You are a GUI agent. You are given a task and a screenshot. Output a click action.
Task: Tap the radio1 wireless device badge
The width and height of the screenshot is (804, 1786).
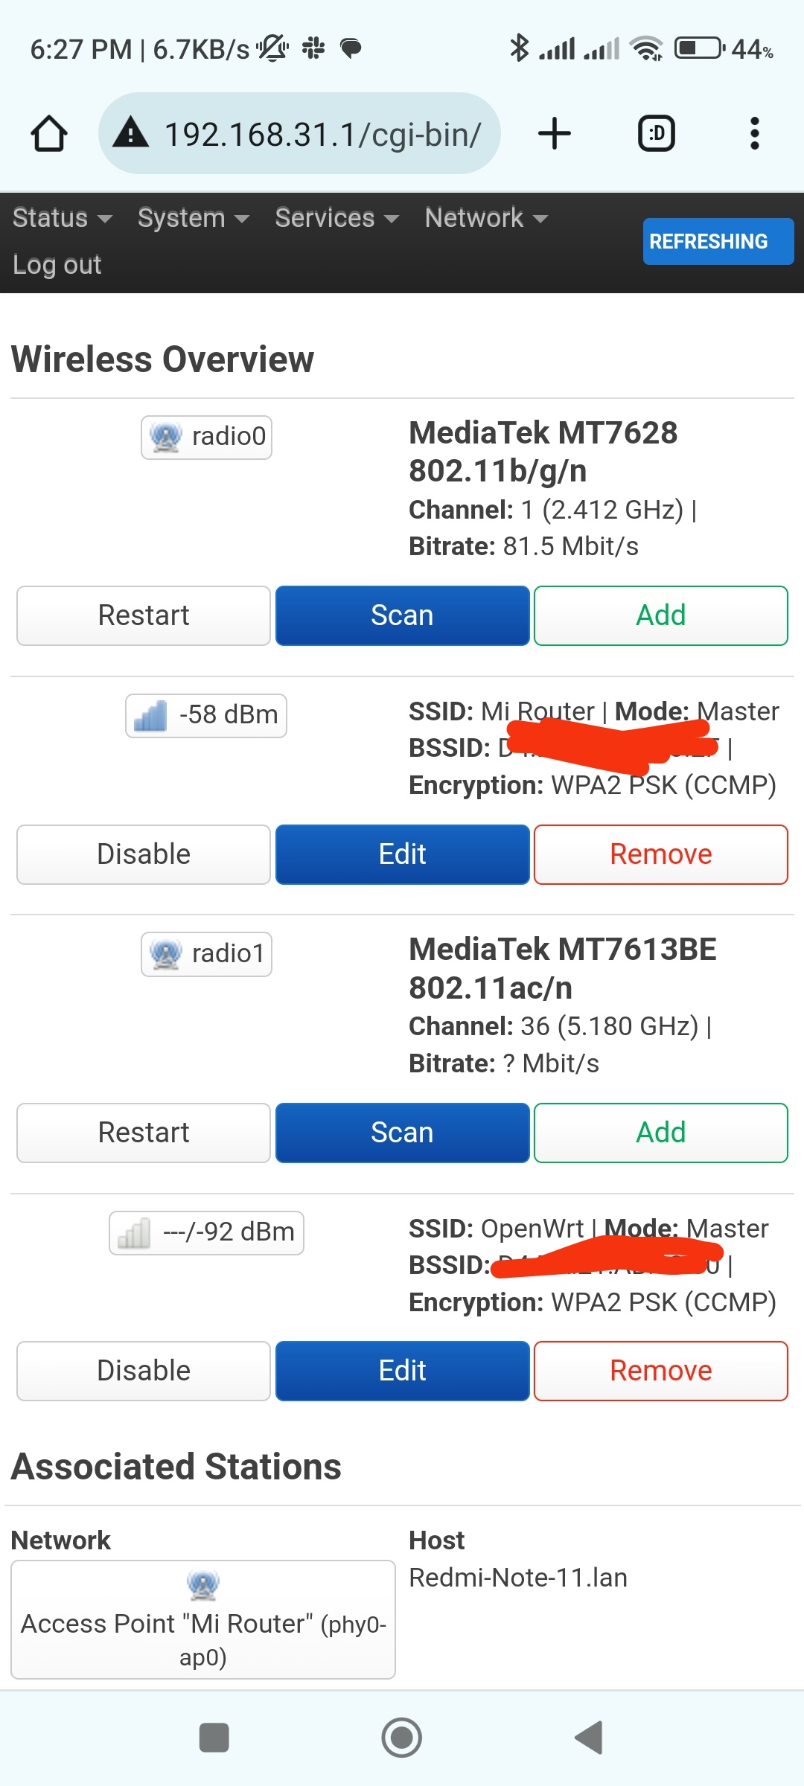pyautogui.click(x=206, y=953)
